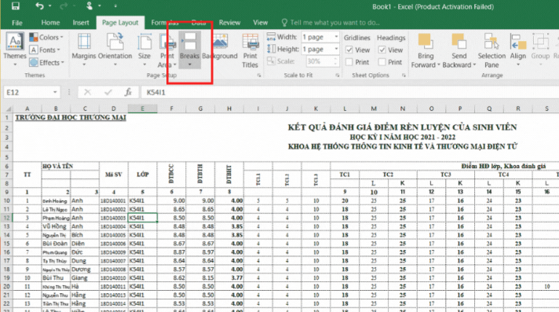This screenshot has height=312, width=559.
Task: Expand the Name Box dropdown arrow
Action: (55, 93)
